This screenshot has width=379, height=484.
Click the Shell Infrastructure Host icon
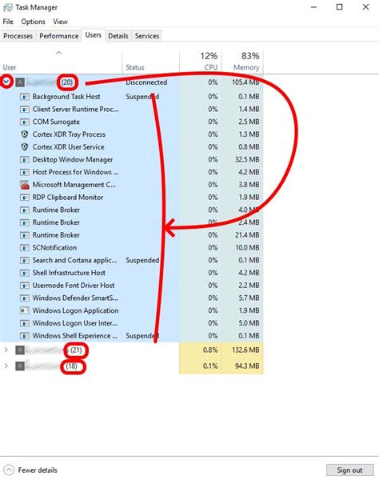tap(24, 273)
